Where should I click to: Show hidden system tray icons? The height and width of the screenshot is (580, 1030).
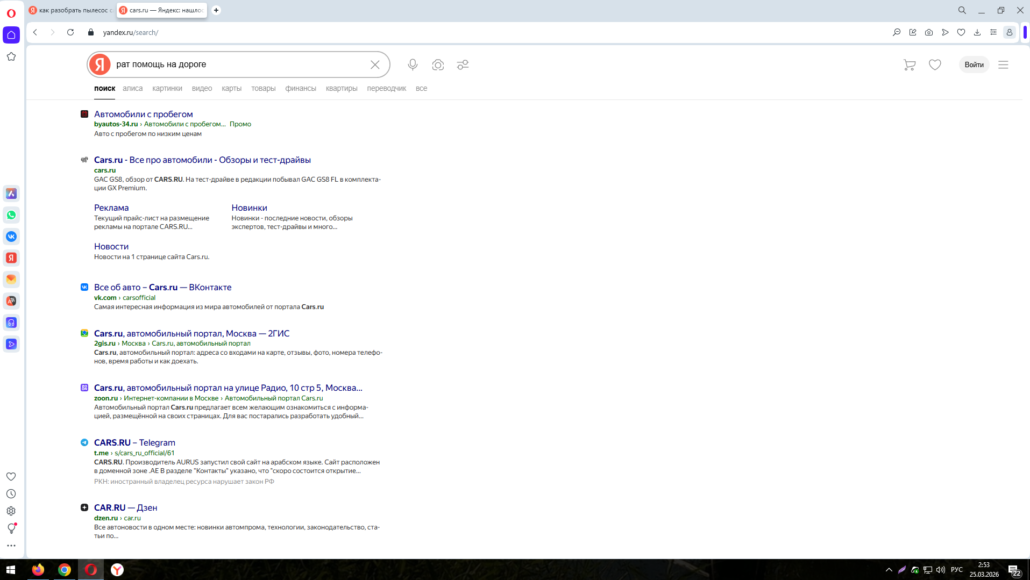(889, 570)
